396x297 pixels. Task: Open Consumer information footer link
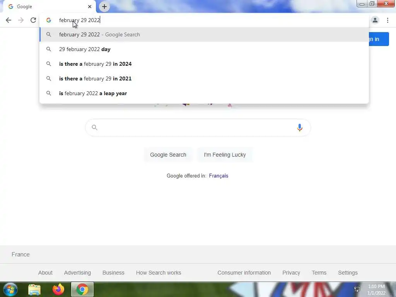coord(244,273)
